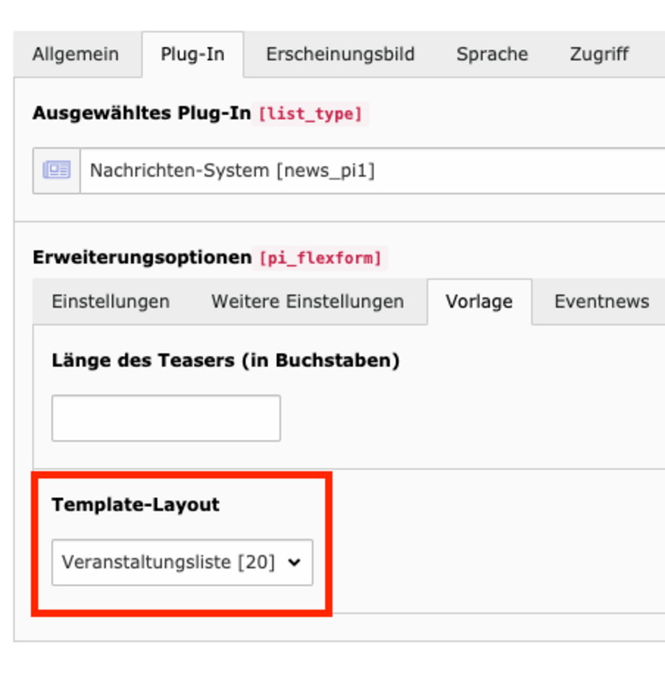
Task: Click the Länge des Teasers label
Action: coord(226,361)
